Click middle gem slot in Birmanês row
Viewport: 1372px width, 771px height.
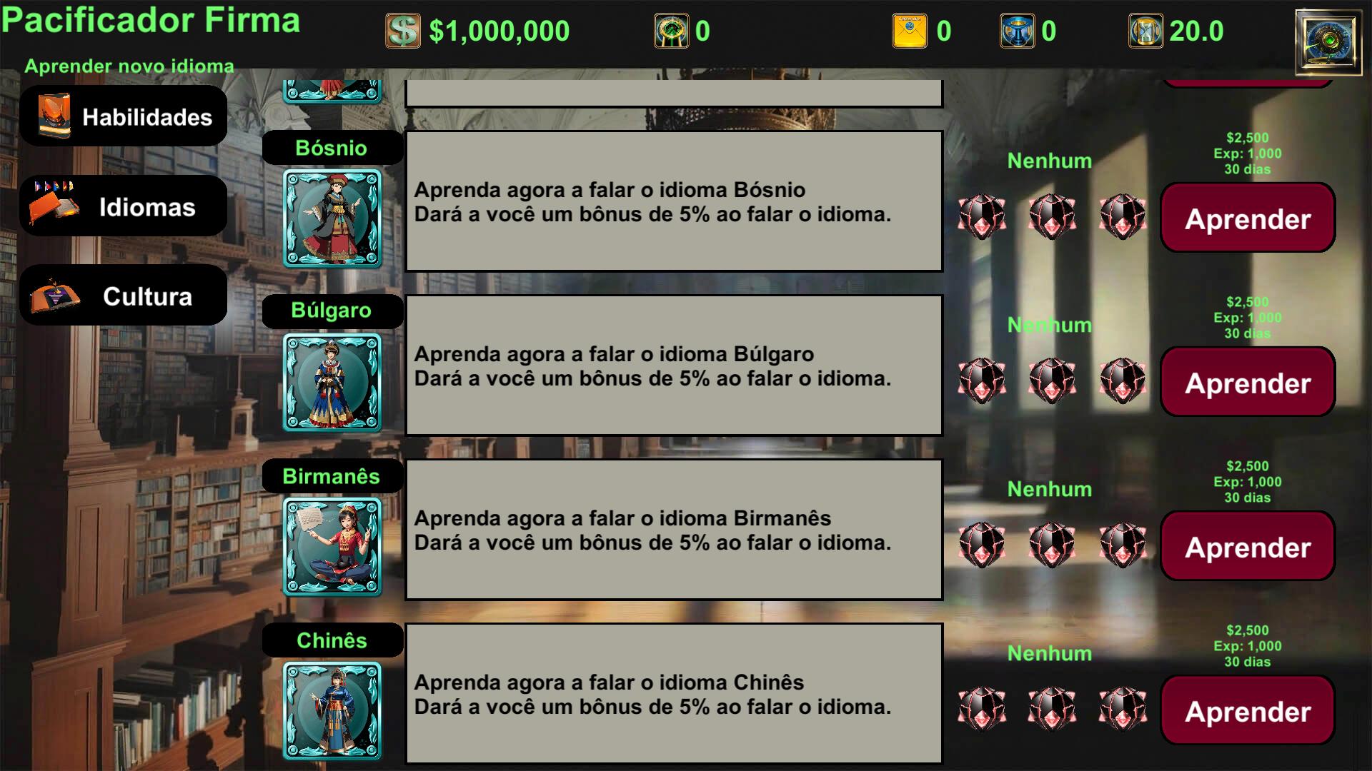click(x=1052, y=545)
